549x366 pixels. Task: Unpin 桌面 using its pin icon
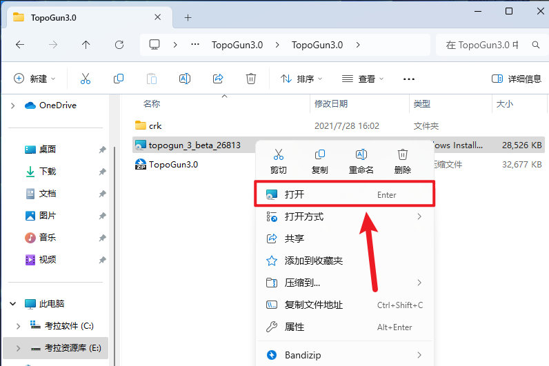pos(102,150)
